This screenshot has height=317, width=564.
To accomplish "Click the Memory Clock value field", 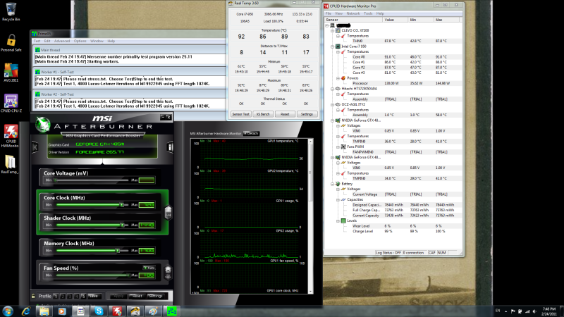I will point(147,251).
